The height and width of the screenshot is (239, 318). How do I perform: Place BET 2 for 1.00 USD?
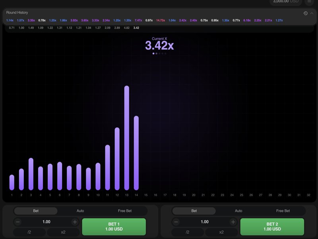272,227
